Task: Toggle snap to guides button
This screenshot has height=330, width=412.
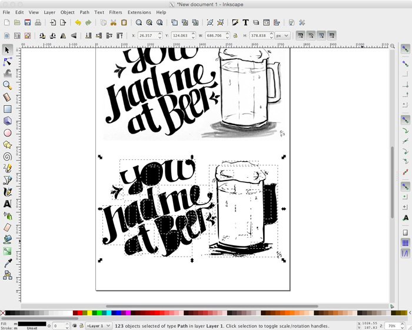Action: 405,254
